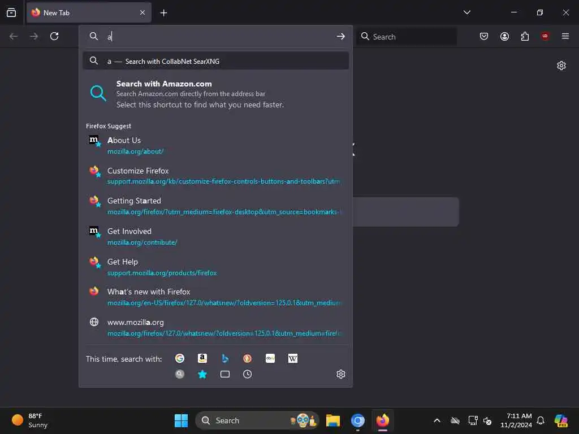Click the OneDrive cloud tray icon
Viewport: 579px width, 434px height.
[x=455, y=420]
